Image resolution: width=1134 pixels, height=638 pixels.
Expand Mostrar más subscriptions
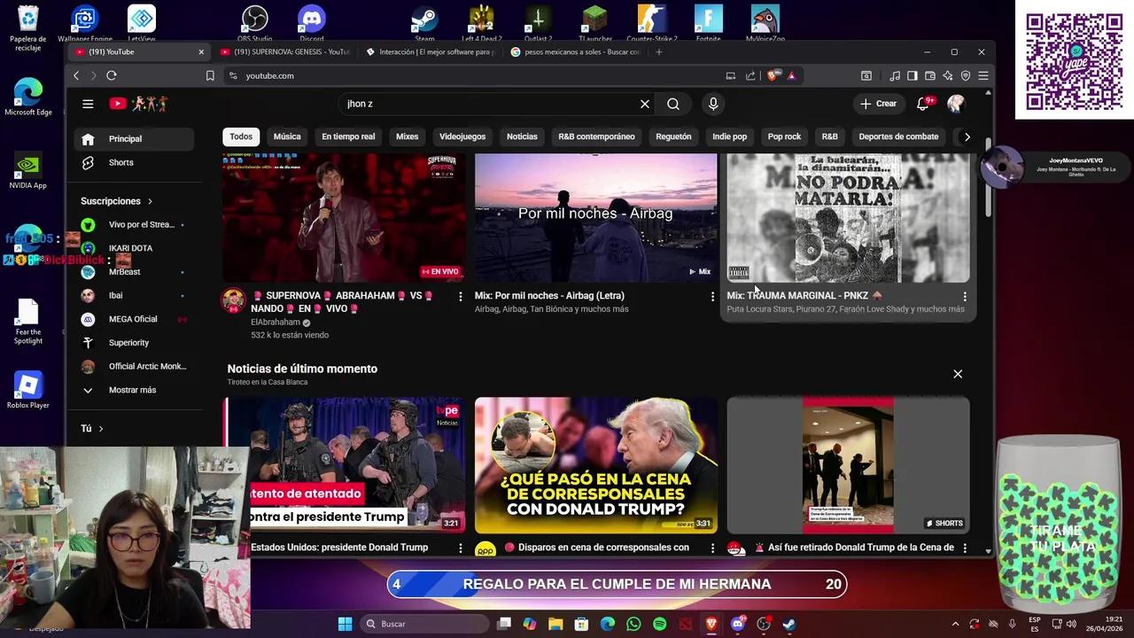pos(132,390)
